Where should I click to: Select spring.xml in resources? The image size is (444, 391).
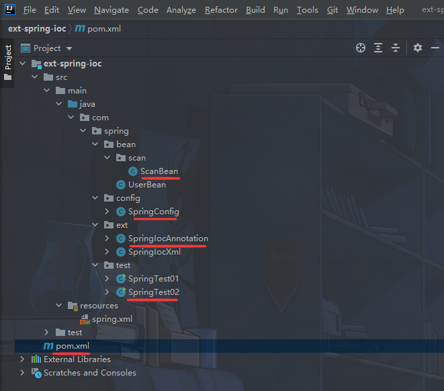tap(112, 319)
